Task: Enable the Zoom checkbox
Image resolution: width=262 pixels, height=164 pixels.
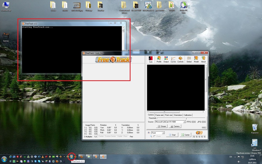Action: click(155, 136)
